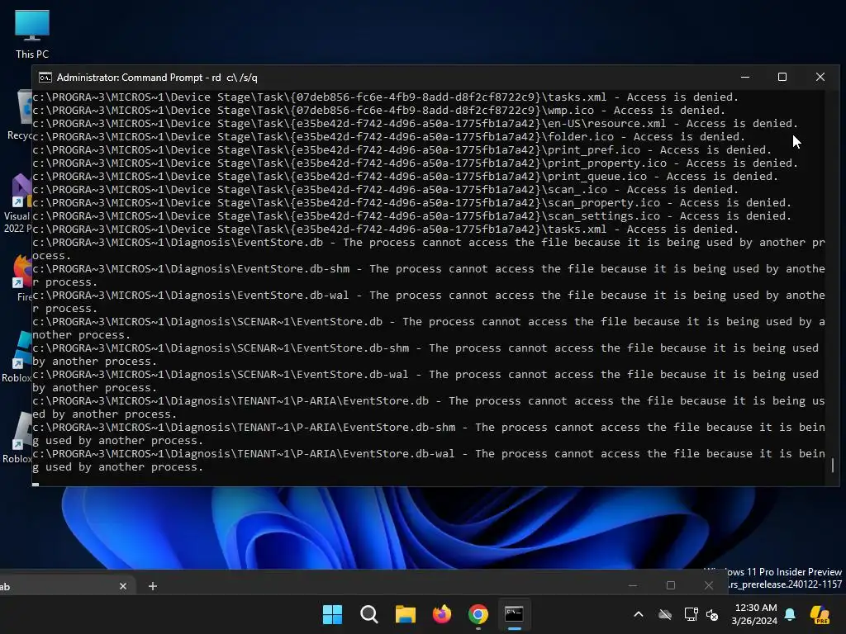
Task: Click the Command Prompt vertical scrollbar thumb
Action: pyautogui.click(x=833, y=466)
